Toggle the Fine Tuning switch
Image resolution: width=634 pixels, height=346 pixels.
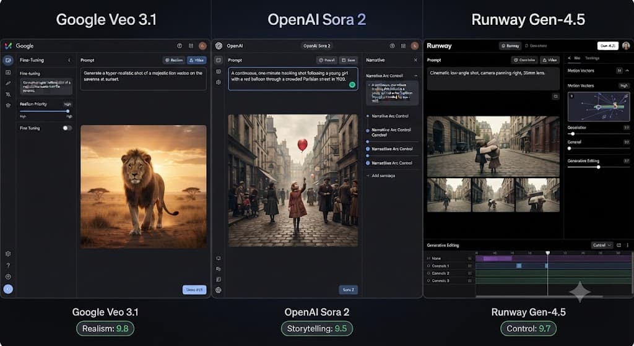(67, 128)
